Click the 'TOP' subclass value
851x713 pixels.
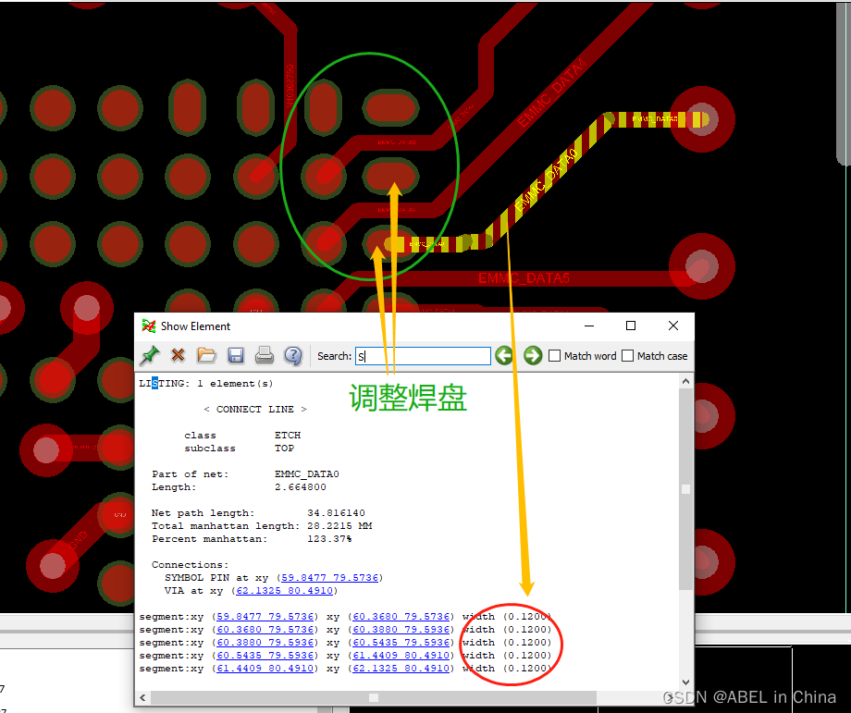click(x=284, y=449)
